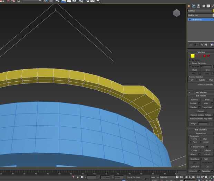This screenshot has width=214, height=181.
Task: Select the Element sub-object level icon
Action: (208, 56)
